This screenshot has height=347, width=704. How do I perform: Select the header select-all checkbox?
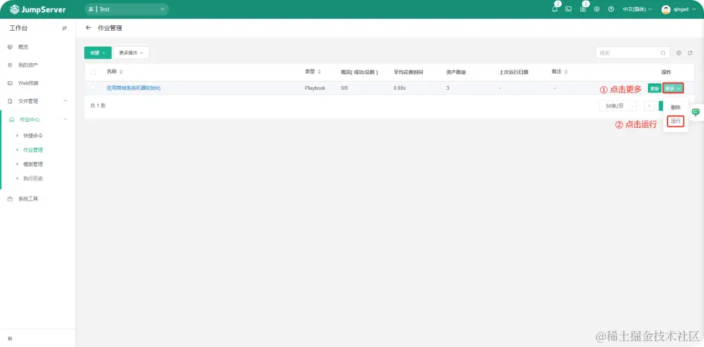tap(93, 72)
